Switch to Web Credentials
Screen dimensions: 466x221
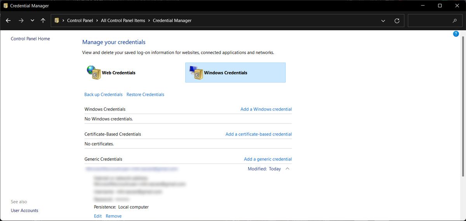[x=118, y=73]
